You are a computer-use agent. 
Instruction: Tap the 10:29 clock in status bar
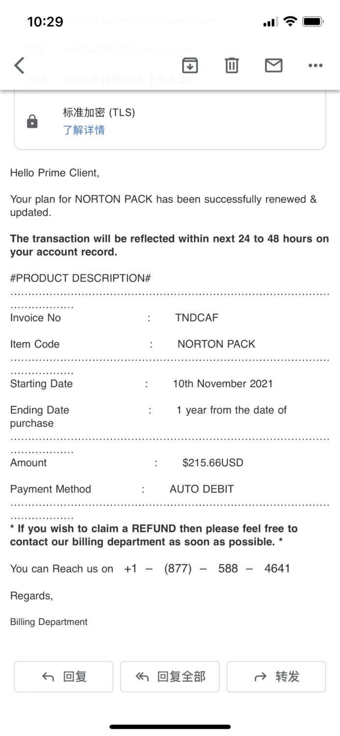tap(45, 22)
